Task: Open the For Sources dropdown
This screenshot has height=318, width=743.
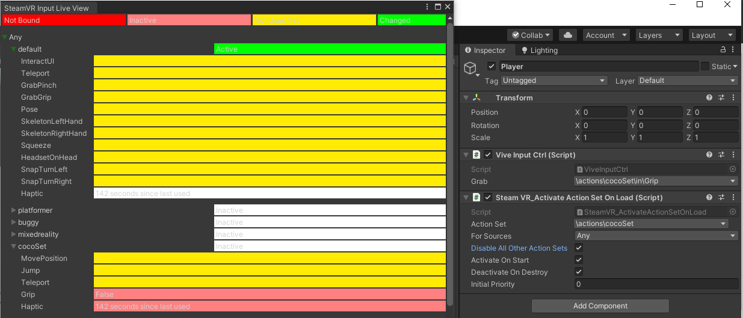Action: click(656, 236)
